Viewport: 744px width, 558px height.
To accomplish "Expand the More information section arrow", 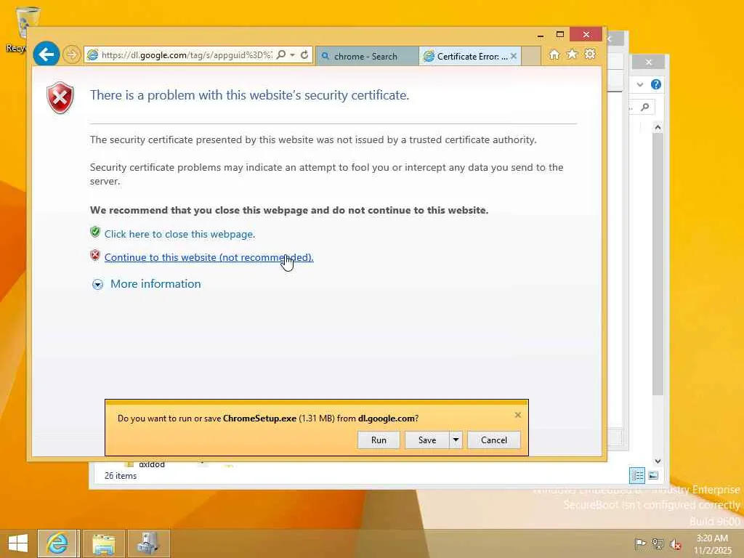I will pyautogui.click(x=97, y=284).
